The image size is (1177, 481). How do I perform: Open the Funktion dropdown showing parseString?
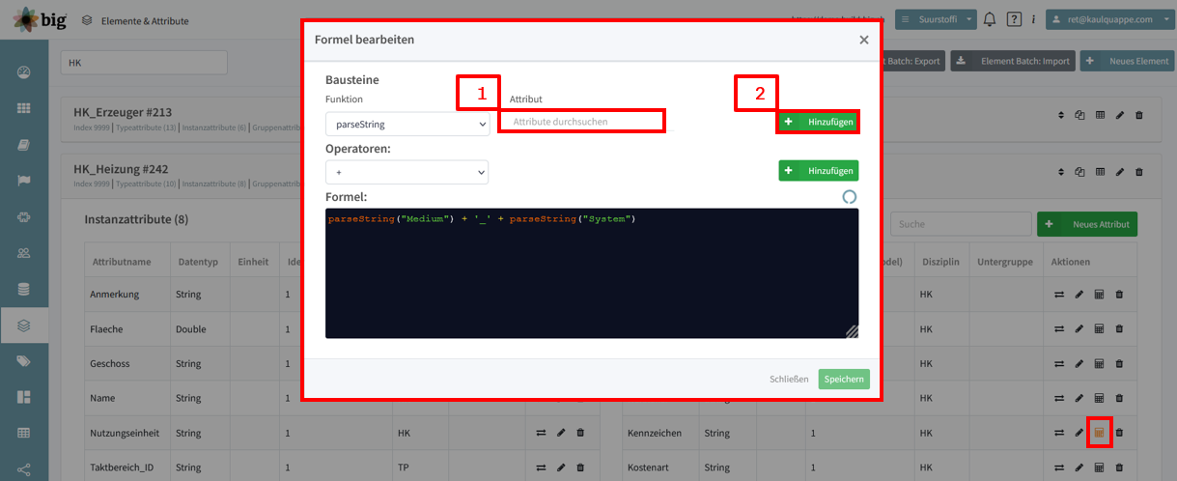(x=407, y=124)
